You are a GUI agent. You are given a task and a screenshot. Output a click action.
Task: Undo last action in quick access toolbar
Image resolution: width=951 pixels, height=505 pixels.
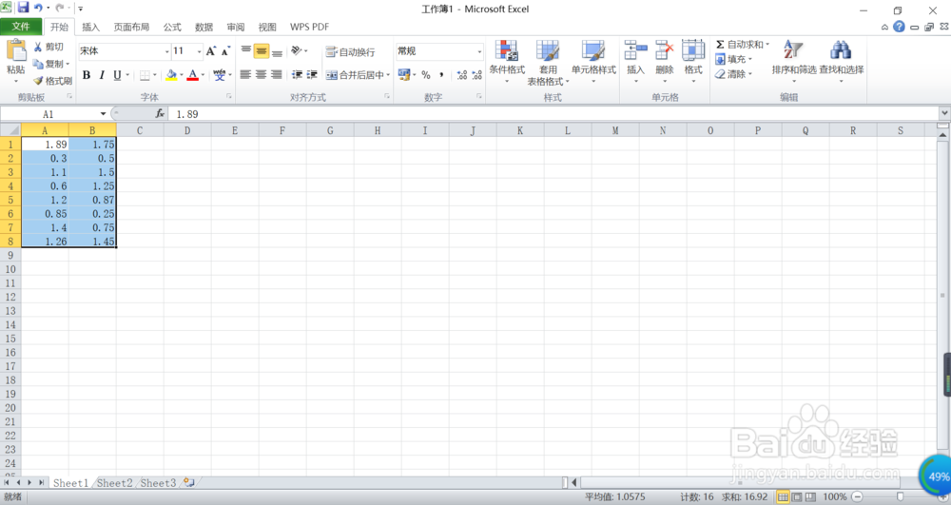(38, 8)
